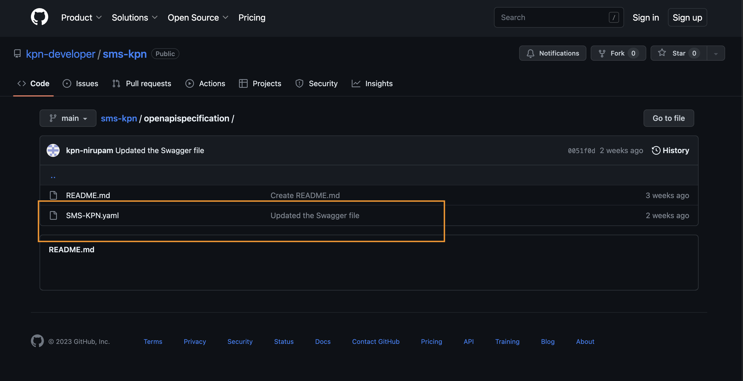Open the Docs footer link
Viewport: 743px width, 381px height.
point(323,341)
